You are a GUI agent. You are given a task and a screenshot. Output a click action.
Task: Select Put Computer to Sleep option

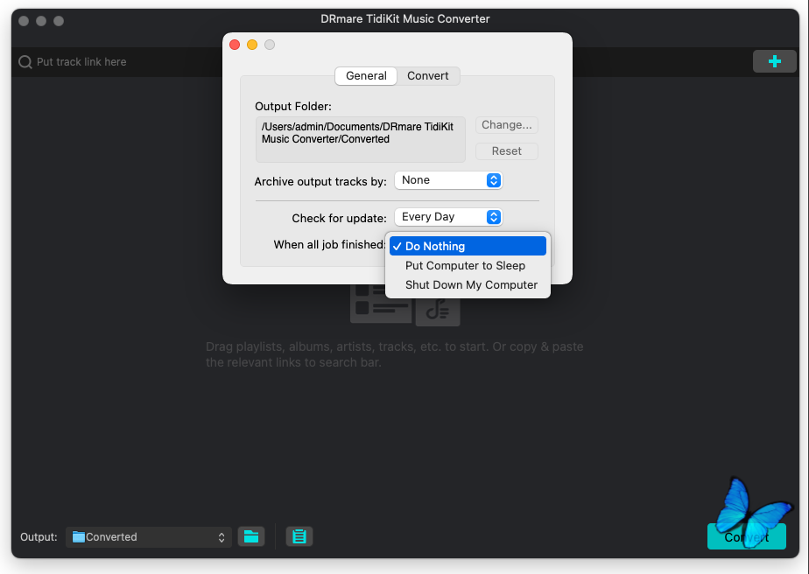[x=468, y=266]
